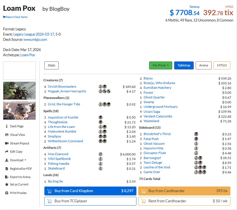Open Urza's Saga card link
The image size is (237, 210).
[152, 112]
